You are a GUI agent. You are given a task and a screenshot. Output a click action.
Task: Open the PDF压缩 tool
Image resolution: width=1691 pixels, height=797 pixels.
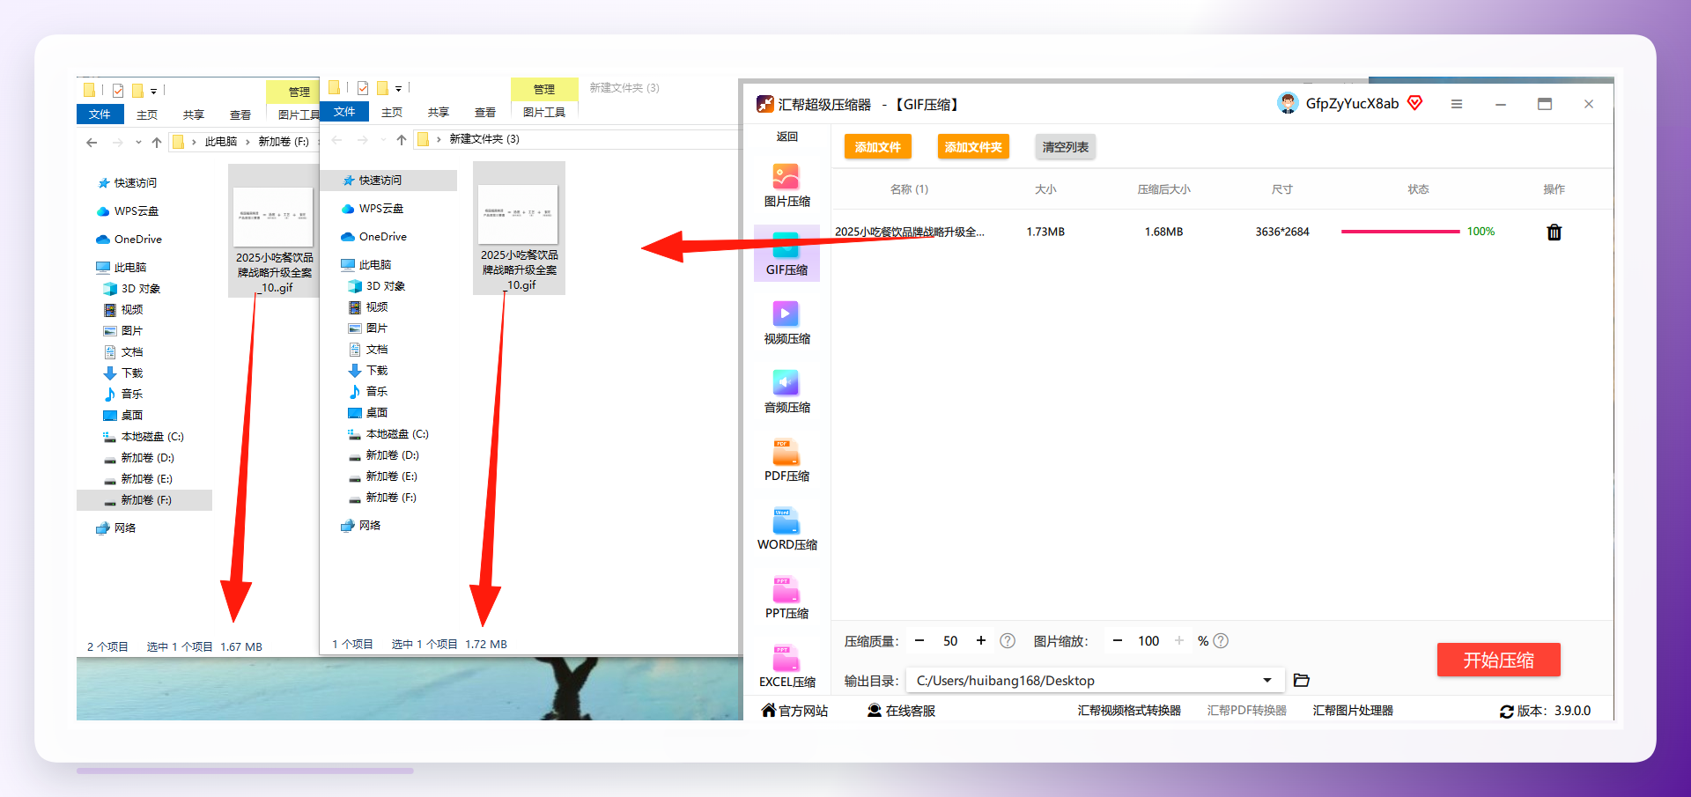786,461
